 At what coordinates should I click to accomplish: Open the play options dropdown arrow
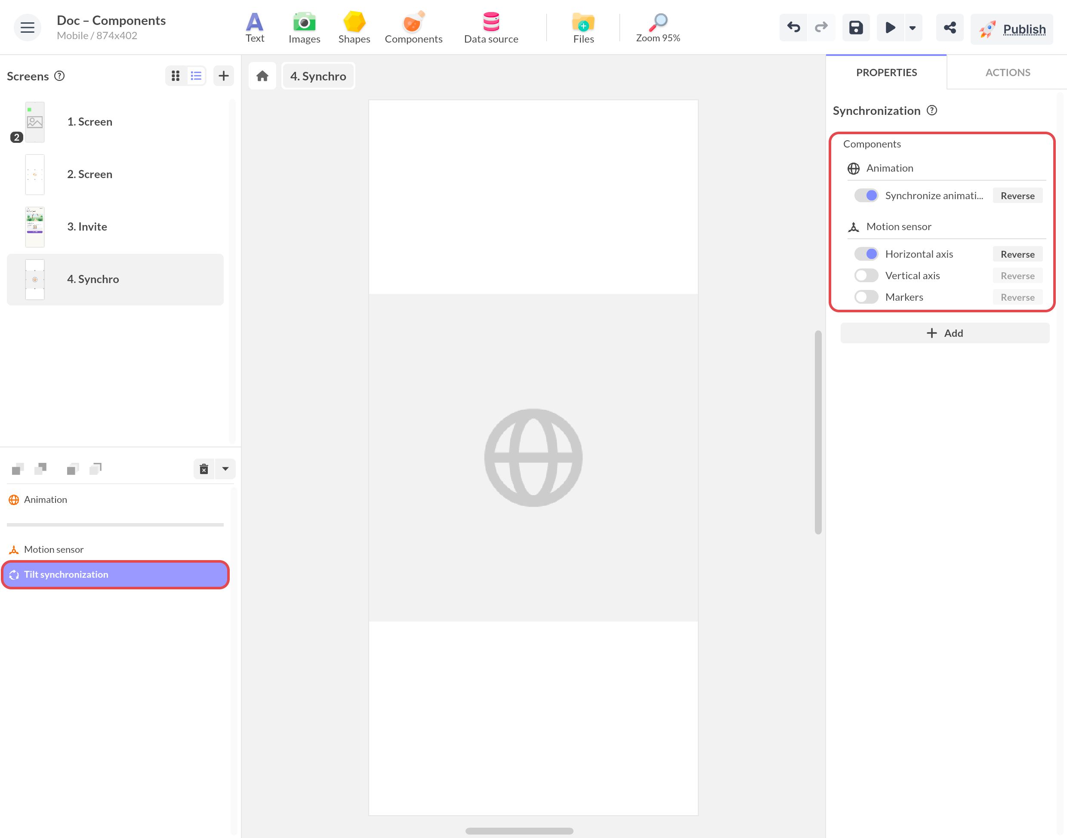click(913, 28)
